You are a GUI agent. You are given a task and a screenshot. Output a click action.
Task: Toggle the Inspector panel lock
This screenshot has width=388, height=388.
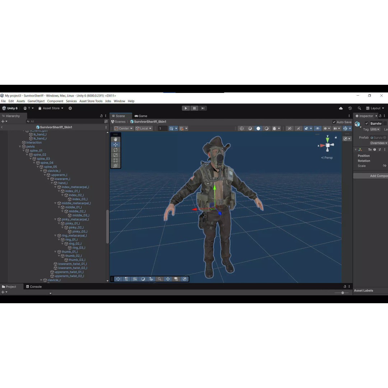(x=380, y=116)
